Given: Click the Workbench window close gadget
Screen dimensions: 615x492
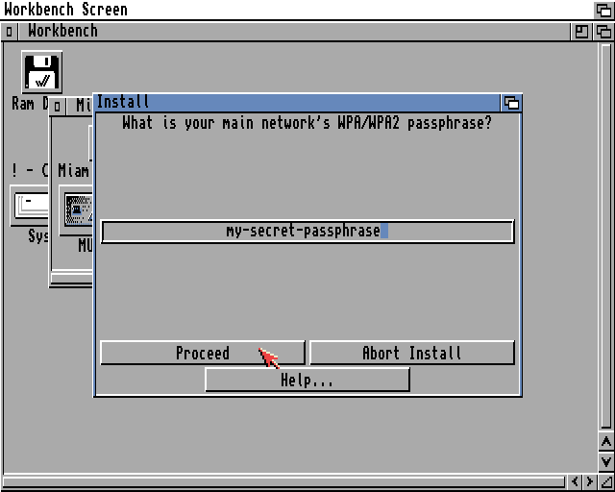Looking at the screenshot, I should (9, 32).
